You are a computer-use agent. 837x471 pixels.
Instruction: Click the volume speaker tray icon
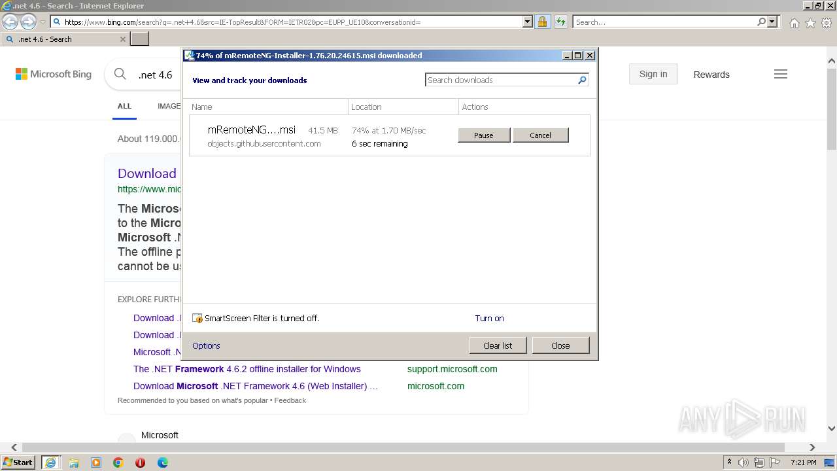coord(743,462)
